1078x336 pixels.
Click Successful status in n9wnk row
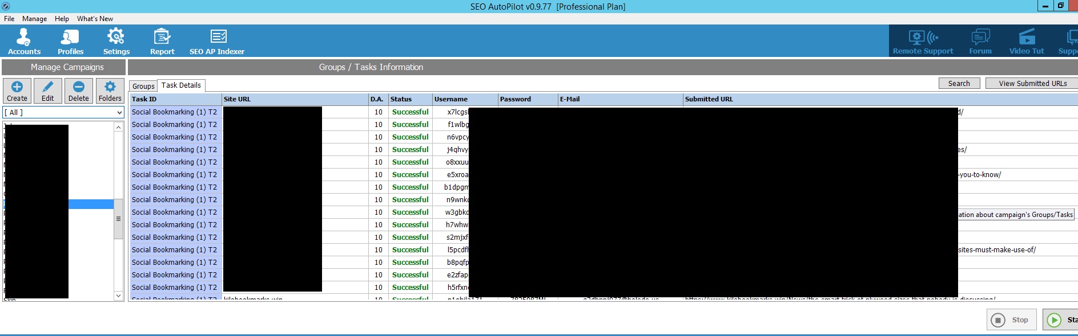(x=410, y=200)
